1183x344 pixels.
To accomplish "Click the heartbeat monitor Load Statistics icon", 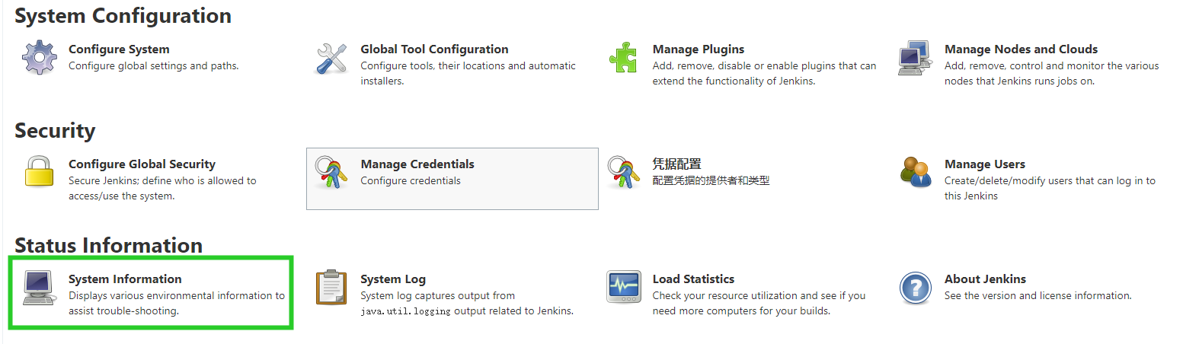I will click(x=623, y=288).
